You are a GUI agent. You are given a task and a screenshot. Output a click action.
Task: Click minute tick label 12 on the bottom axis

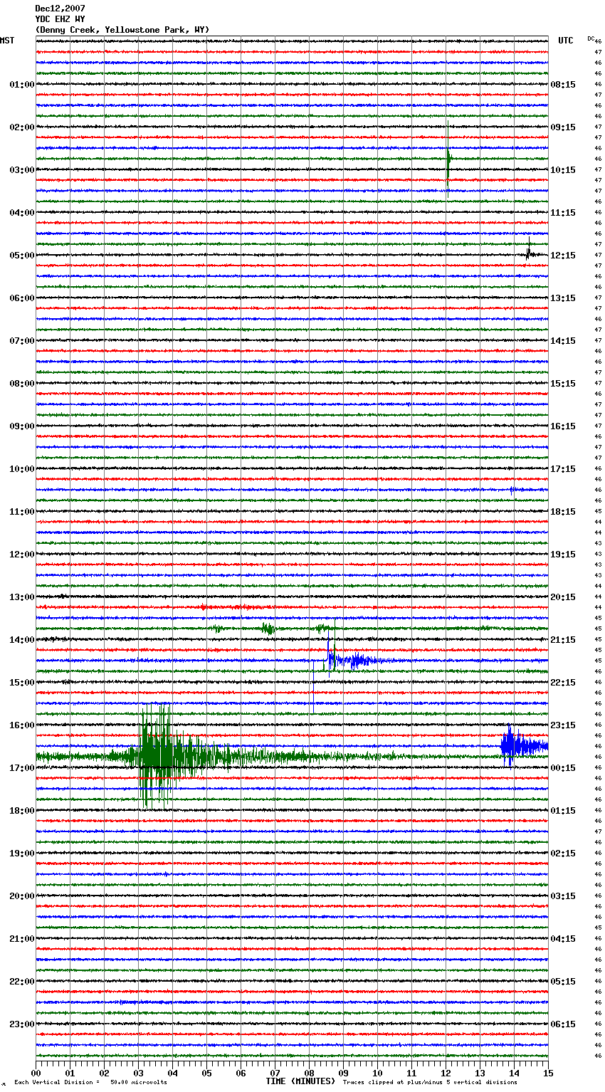tap(446, 1073)
